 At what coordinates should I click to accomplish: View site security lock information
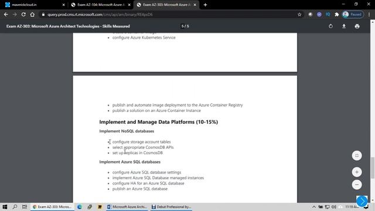click(43, 14)
